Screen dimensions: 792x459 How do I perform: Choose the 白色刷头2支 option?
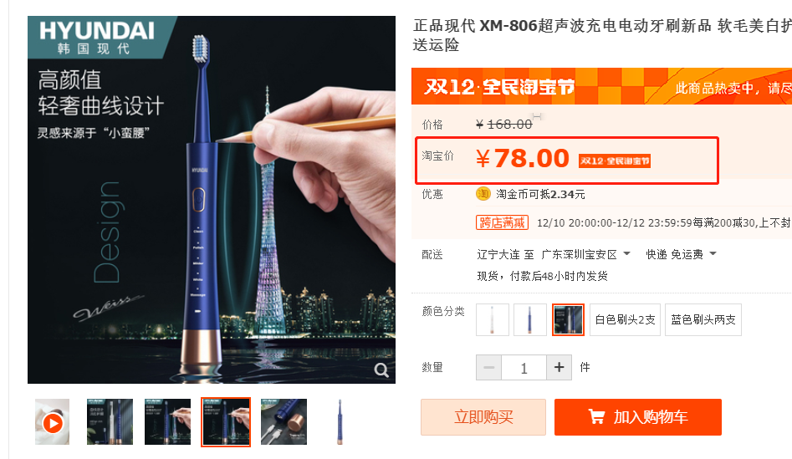coord(626,319)
